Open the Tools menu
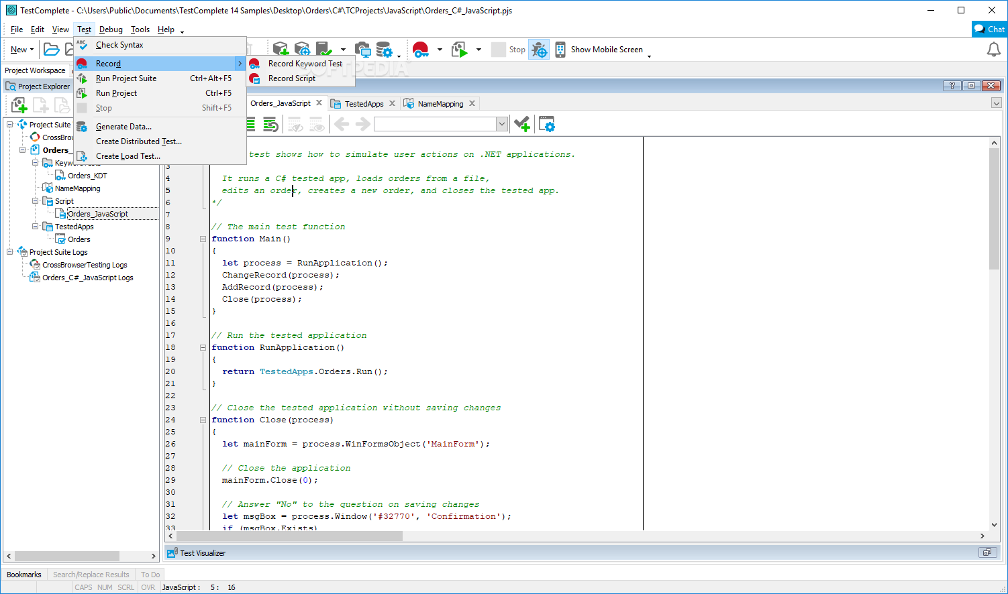This screenshot has width=1008, height=594. (140, 29)
